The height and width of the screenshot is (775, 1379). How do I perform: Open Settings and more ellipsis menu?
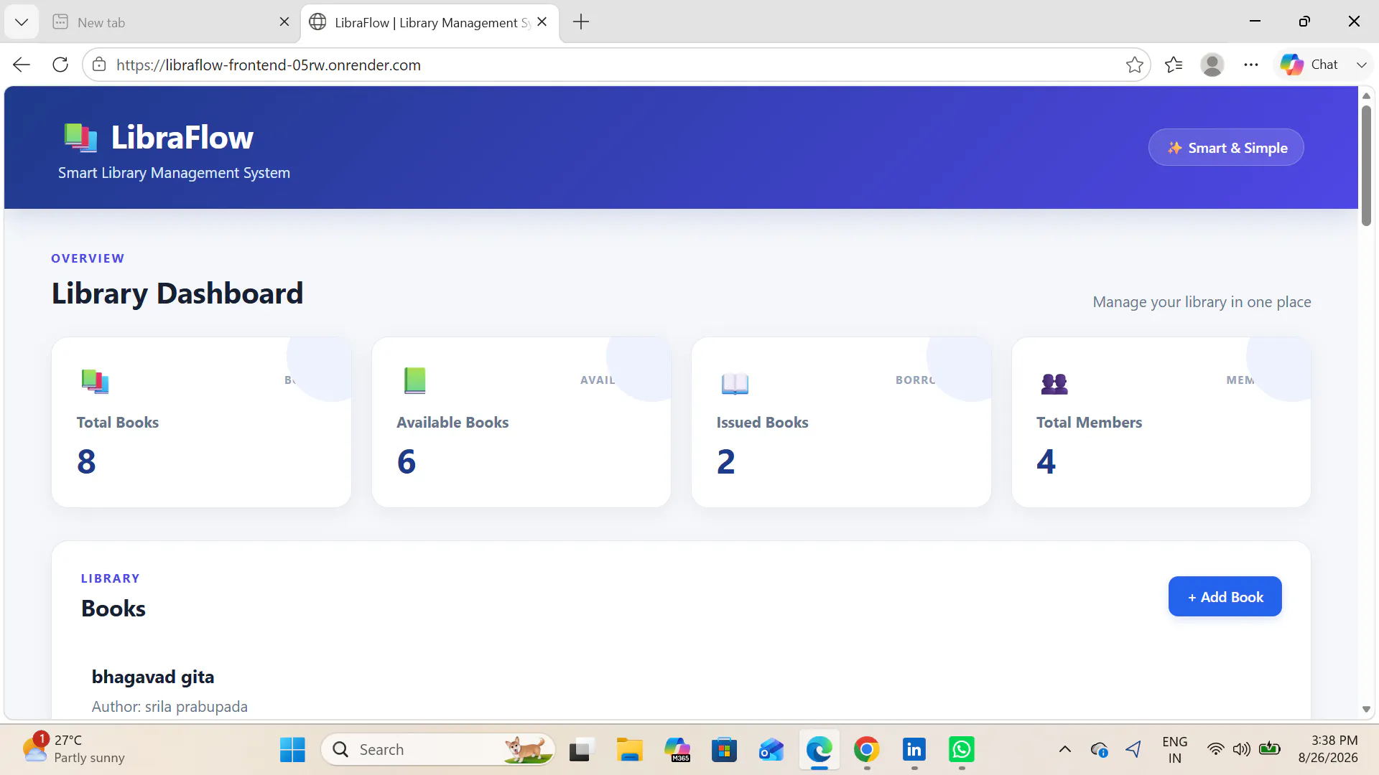click(x=1251, y=65)
